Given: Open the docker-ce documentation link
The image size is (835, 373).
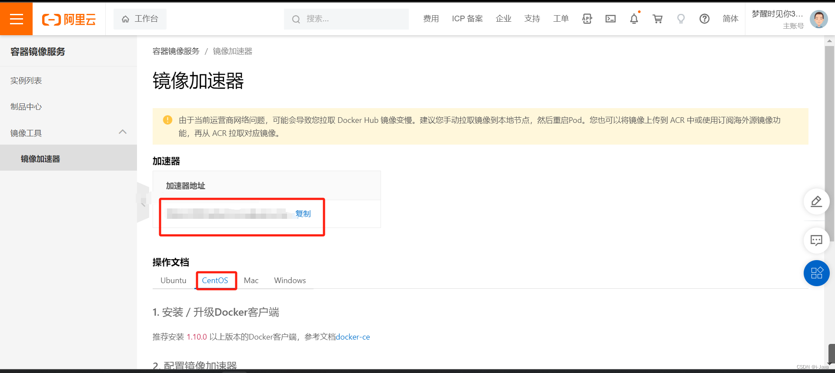Looking at the screenshot, I should (353, 337).
